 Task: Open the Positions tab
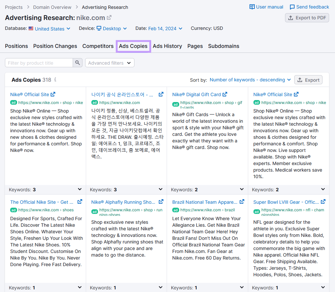coord(16,46)
